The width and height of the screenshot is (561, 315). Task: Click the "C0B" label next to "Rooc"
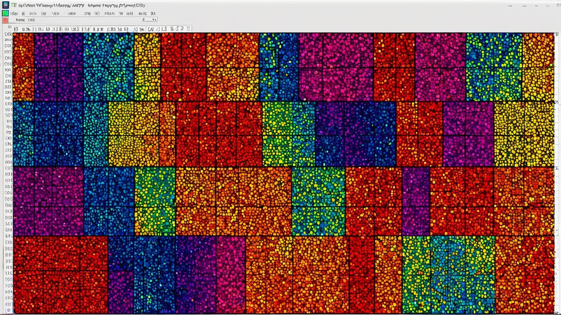tap(32, 20)
